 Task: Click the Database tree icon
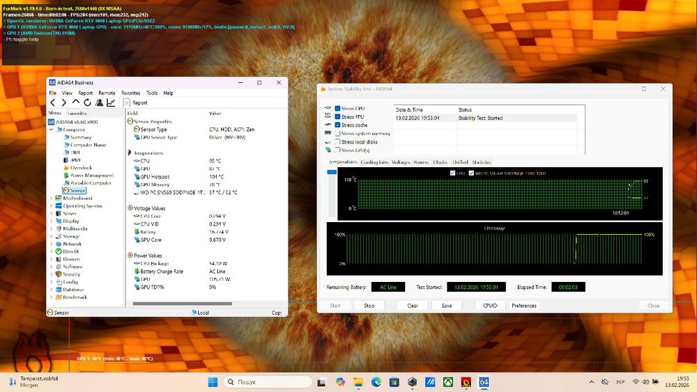coord(59,290)
